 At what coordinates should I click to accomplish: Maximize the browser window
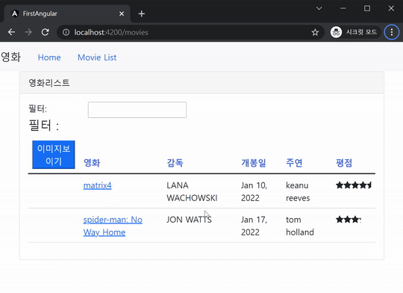point(367,8)
